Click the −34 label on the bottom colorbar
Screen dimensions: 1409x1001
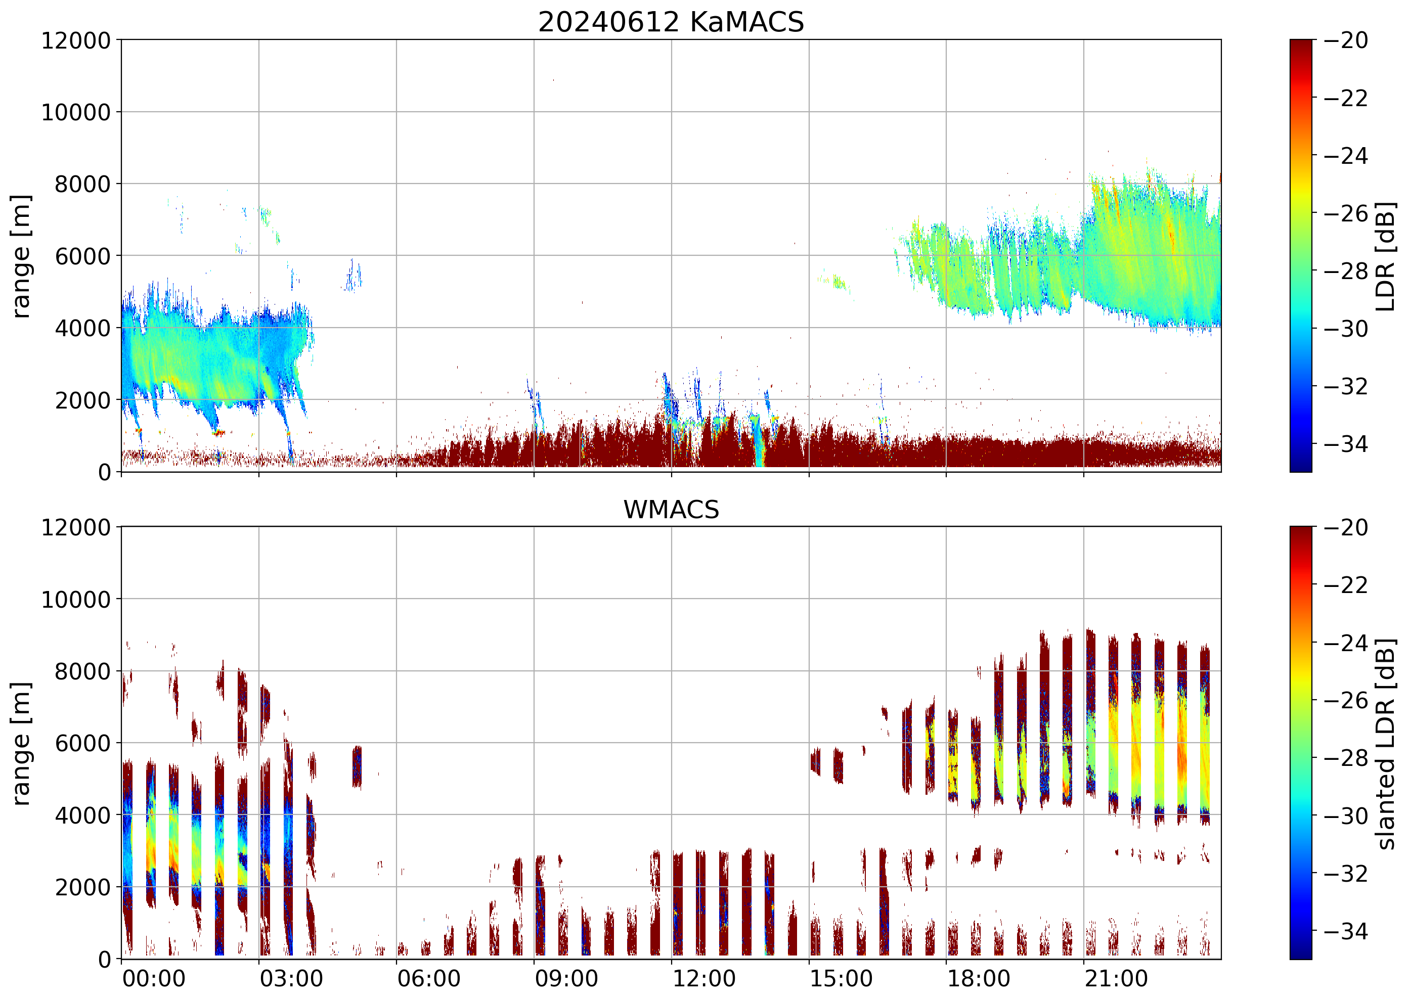click(1345, 931)
